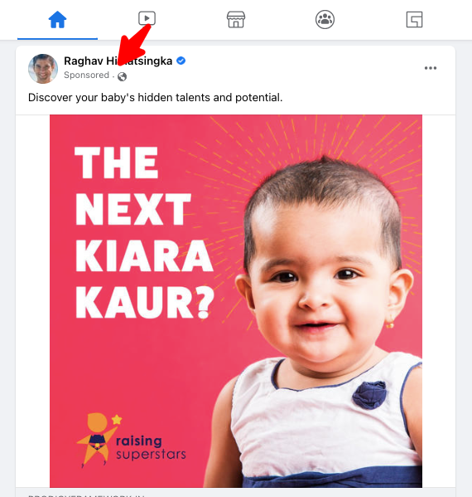Go to the Home feed tab
This screenshot has width=472, height=497.
(x=57, y=20)
